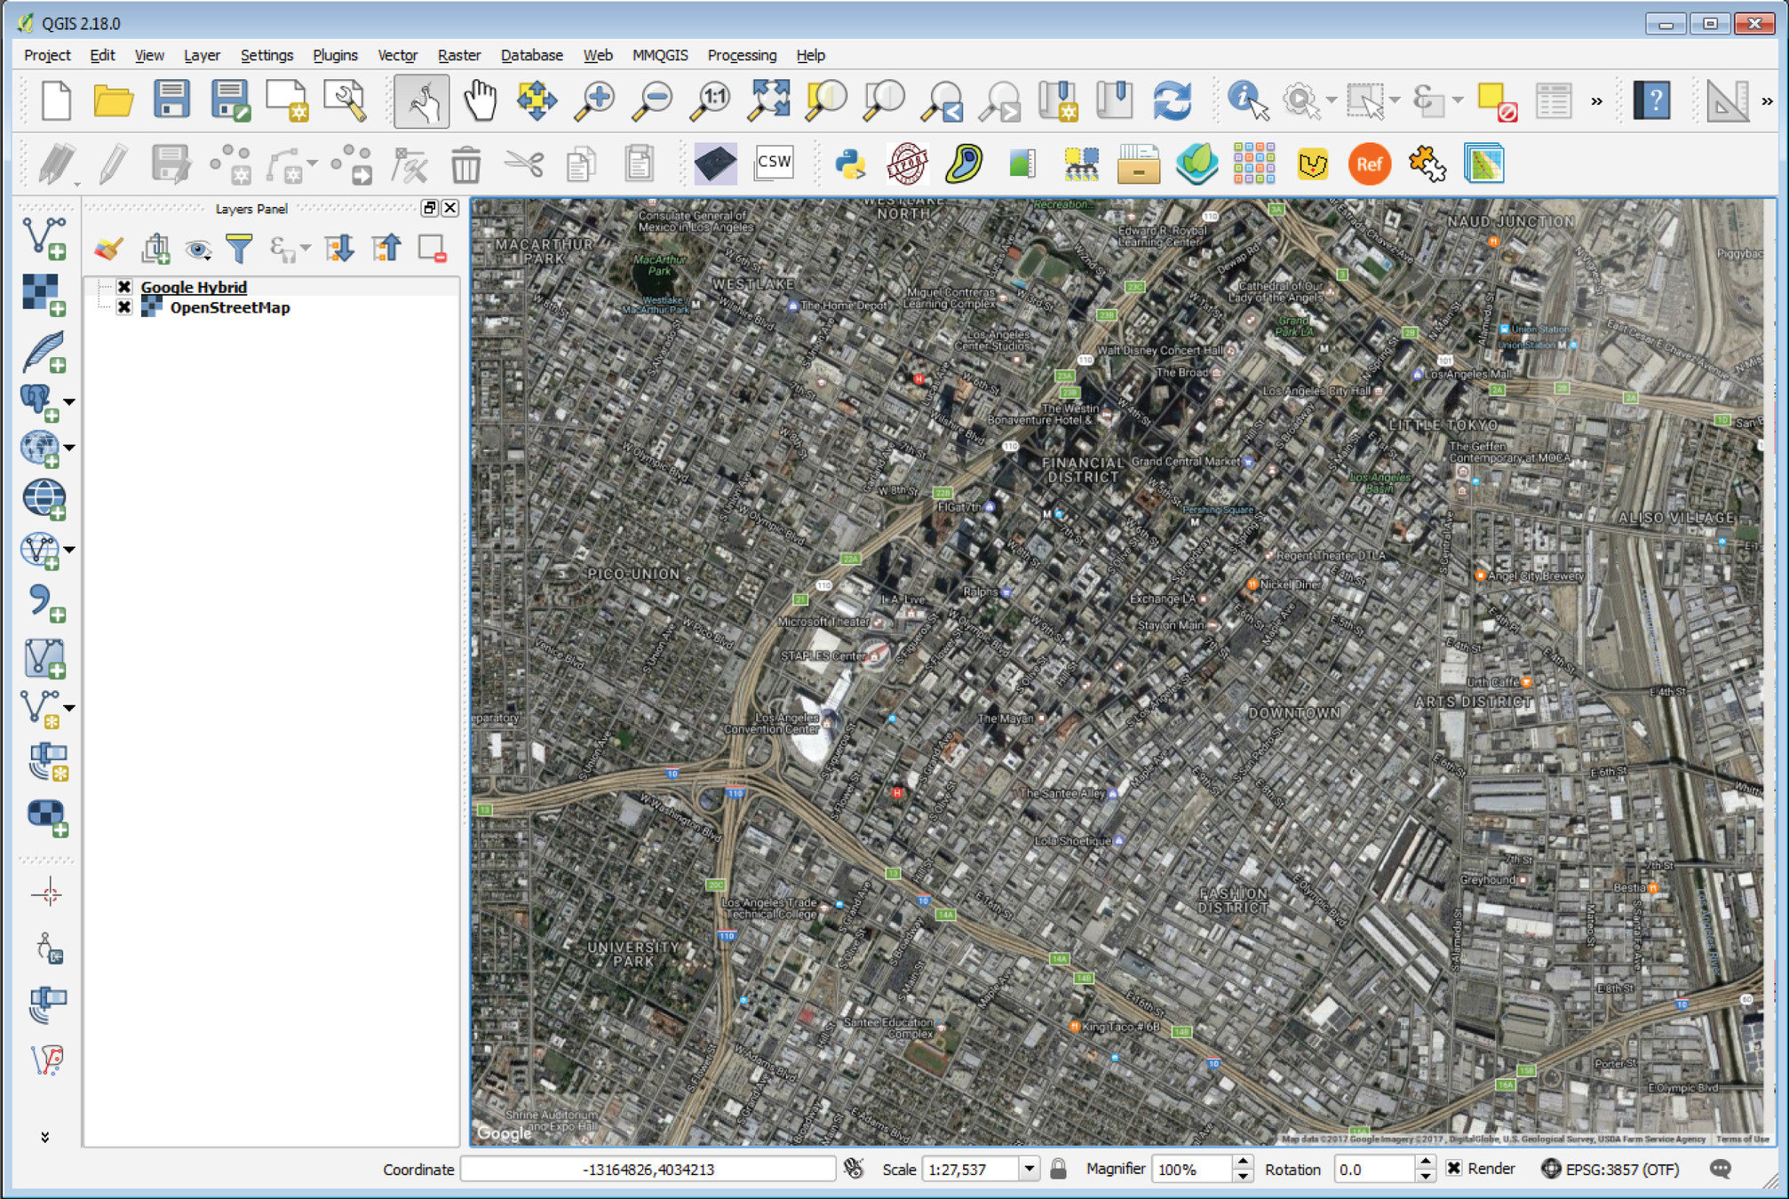
Task: Open Manage Layer Visibility eye menu
Action: click(198, 250)
